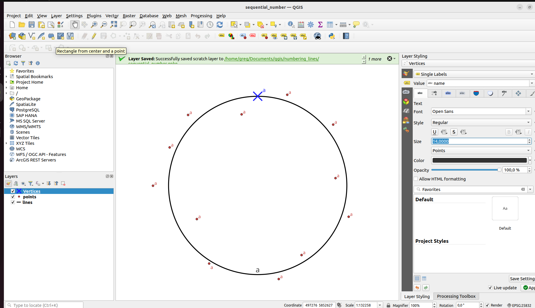The width and height of the screenshot is (535, 308).
Task: Open the Processing menu
Action: pos(201,16)
